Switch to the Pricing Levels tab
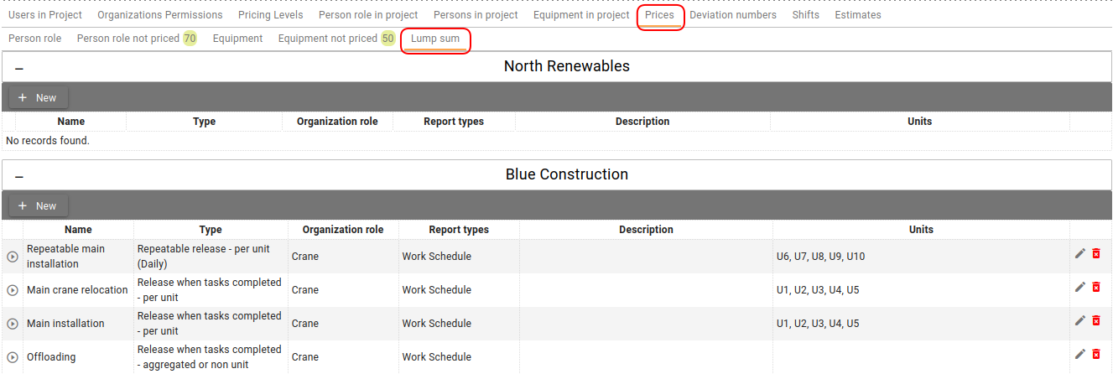1113x374 pixels. 271,15
